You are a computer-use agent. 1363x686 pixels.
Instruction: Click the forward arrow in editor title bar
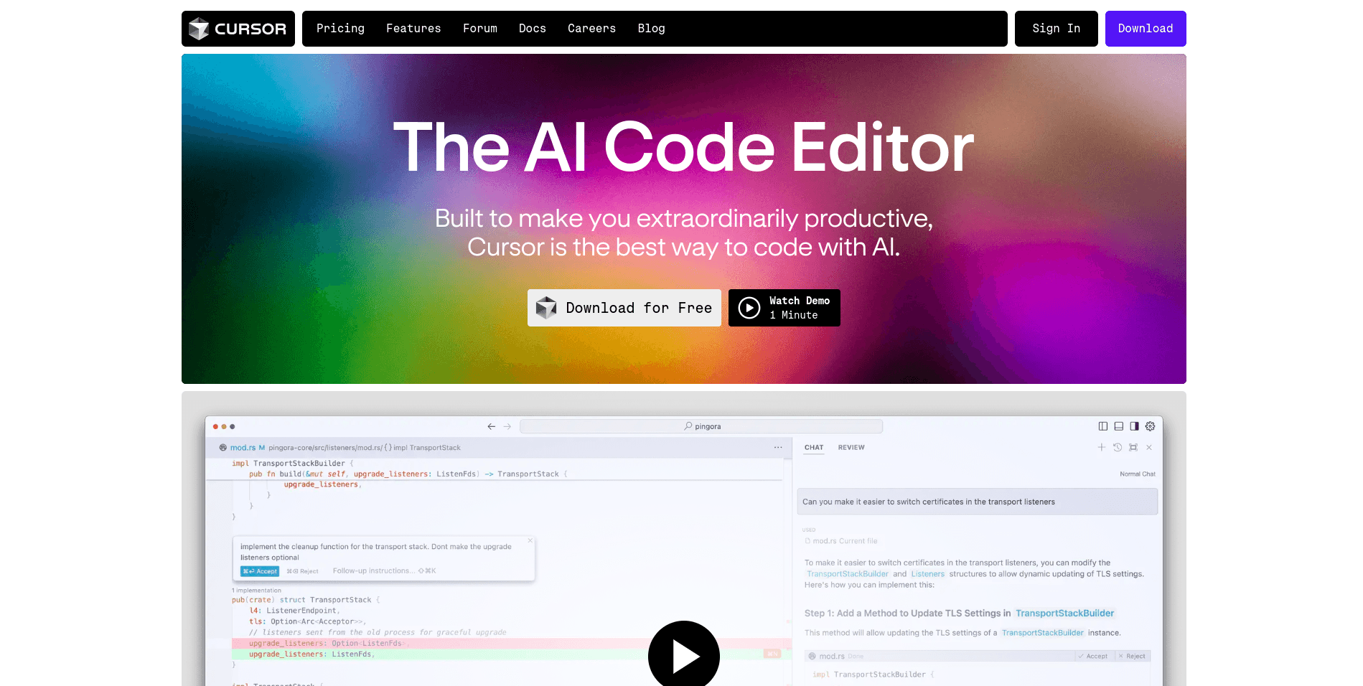tap(507, 426)
